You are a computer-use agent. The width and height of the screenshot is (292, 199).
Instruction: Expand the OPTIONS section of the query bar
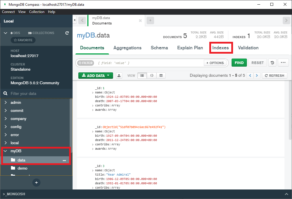click(216, 63)
